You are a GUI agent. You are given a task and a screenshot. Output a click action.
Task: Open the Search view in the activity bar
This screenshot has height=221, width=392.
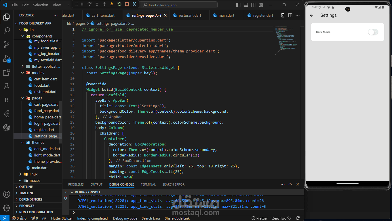(6, 31)
